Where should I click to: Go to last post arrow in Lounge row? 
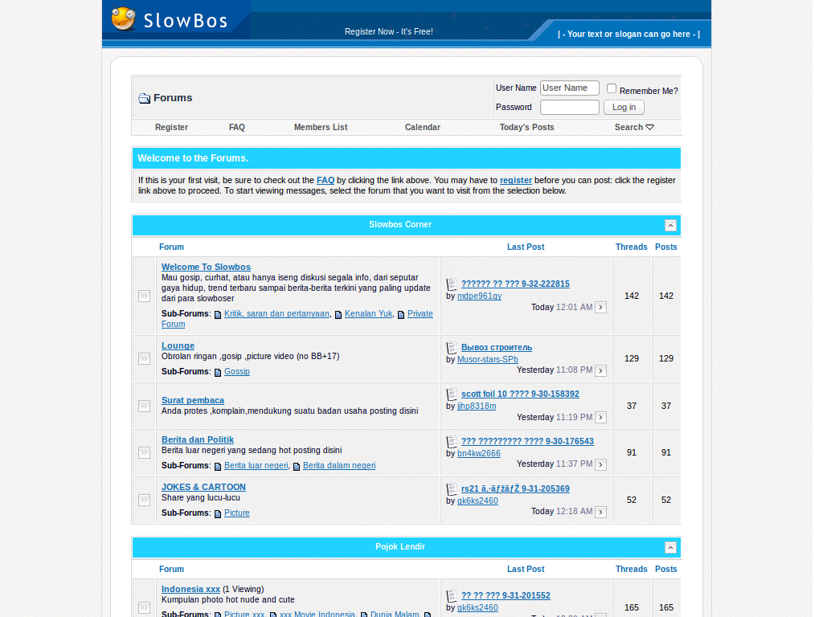[x=600, y=370]
